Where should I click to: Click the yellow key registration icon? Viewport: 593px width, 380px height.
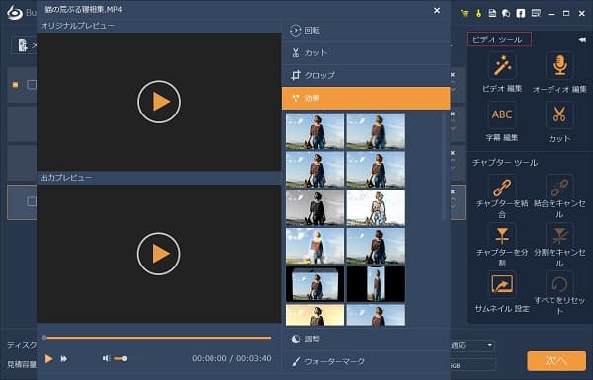(478, 13)
